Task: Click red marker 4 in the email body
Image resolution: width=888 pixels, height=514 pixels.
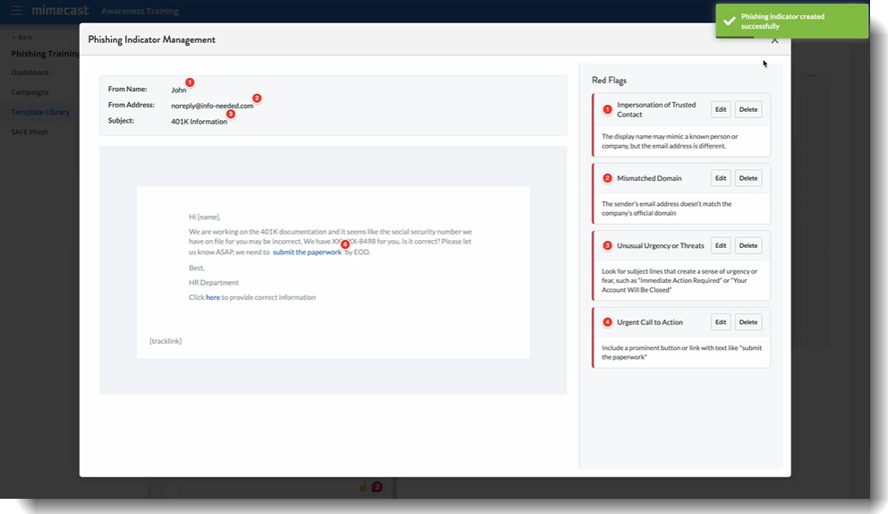Action: pos(346,244)
